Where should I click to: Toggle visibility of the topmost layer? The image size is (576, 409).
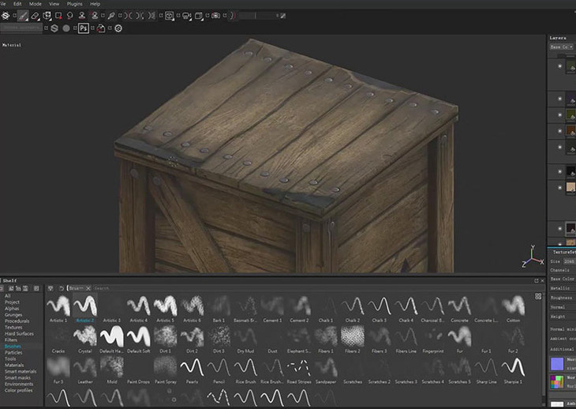(560, 66)
